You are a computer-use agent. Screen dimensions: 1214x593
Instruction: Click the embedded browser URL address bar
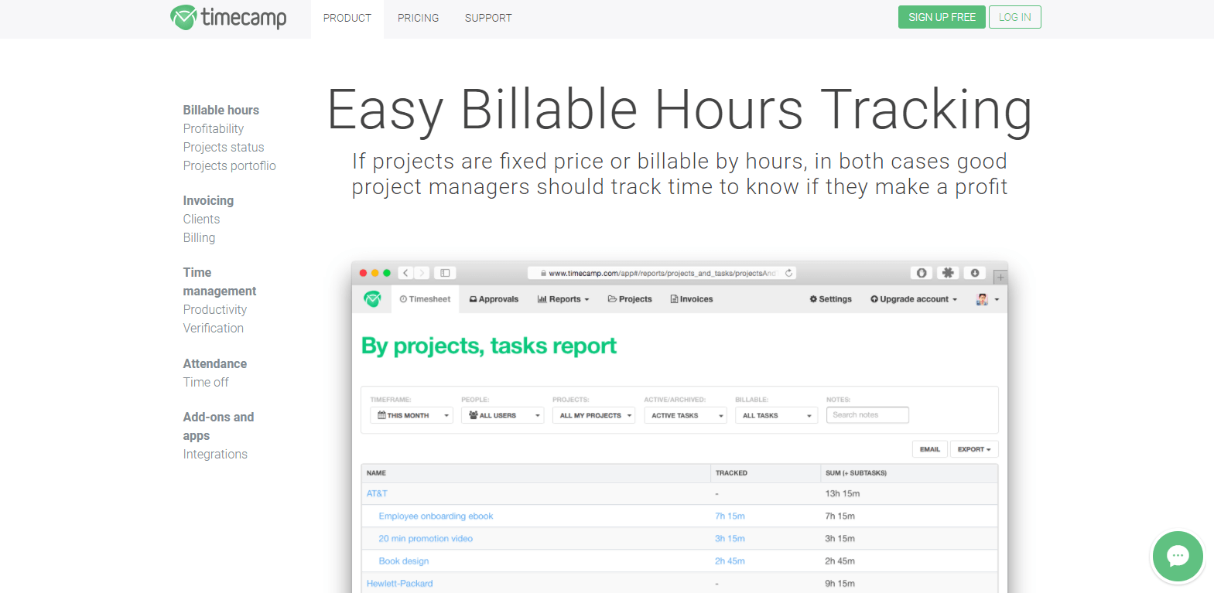click(662, 273)
